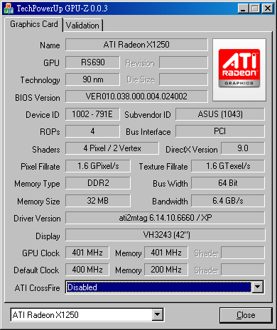The height and width of the screenshot is (330, 277).
Task: Click the Subvendor ID label
Action: tap(148, 115)
